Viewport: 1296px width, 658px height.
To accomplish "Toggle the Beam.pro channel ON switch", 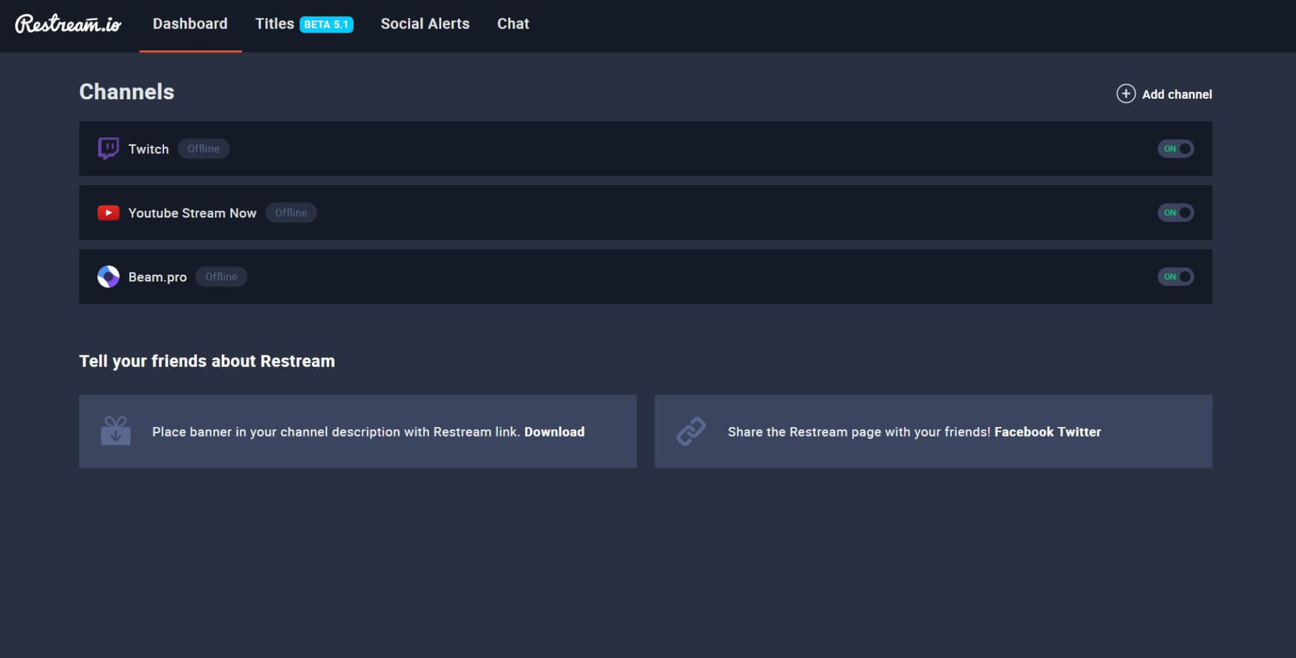I will point(1176,276).
